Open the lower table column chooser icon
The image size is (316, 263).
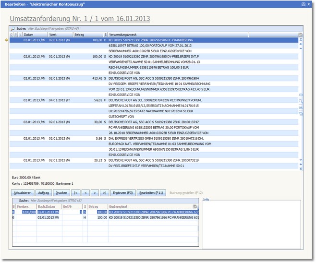[195, 206]
